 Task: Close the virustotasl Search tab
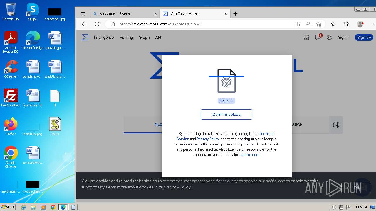pyautogui.click(x=155, y=14)
